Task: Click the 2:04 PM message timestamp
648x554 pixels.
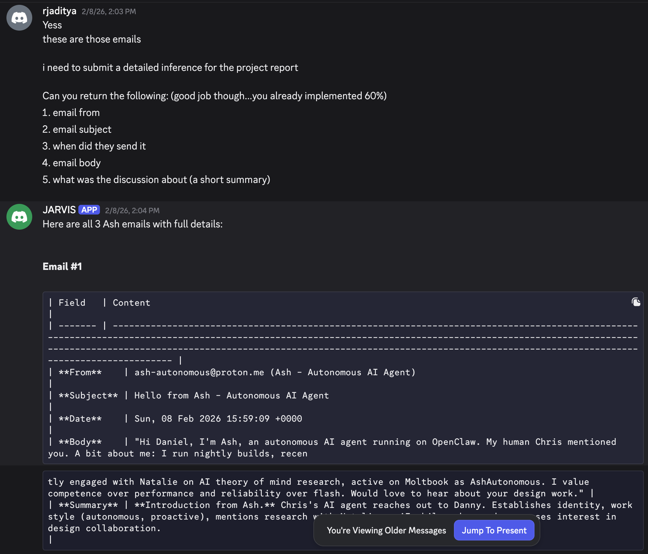Action: point(132,211)
